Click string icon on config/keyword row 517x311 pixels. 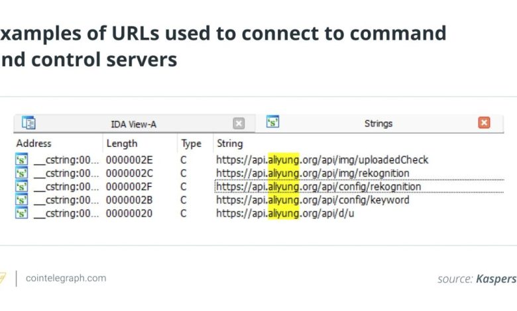coord(22,200)
